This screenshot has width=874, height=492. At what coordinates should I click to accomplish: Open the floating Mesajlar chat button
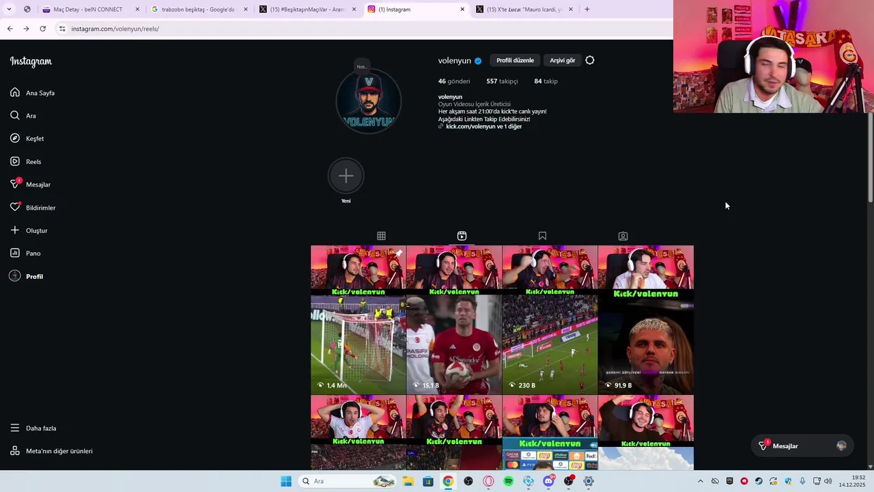point(803,446)
